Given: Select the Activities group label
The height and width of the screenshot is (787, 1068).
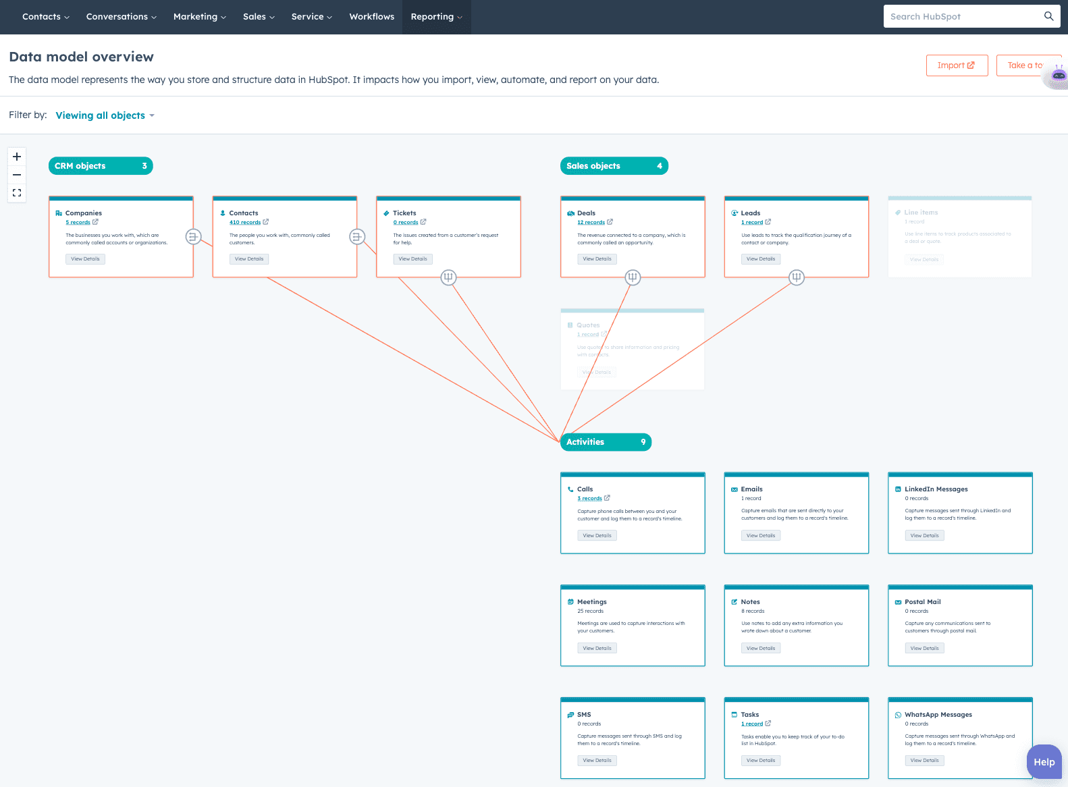Looking at the screenshot, I should (x=606, y=442).
